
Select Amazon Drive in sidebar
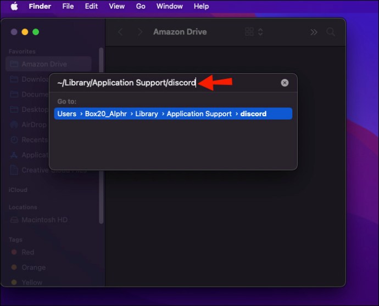click(48, 64)
